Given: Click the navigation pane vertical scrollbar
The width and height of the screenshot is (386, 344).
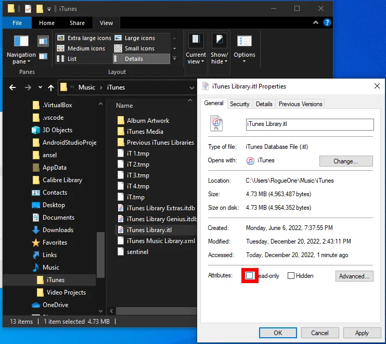Looking at the screenshot, I should [x=100, y=254].
